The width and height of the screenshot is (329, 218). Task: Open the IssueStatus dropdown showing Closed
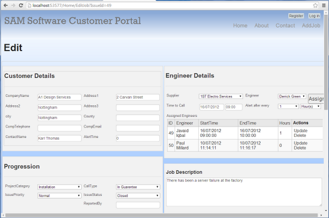tap(138, 196)
